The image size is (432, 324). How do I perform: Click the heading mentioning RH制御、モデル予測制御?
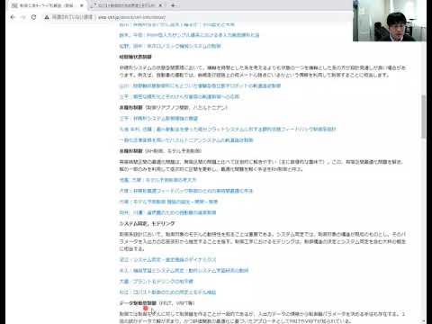[x=160, y=151]
